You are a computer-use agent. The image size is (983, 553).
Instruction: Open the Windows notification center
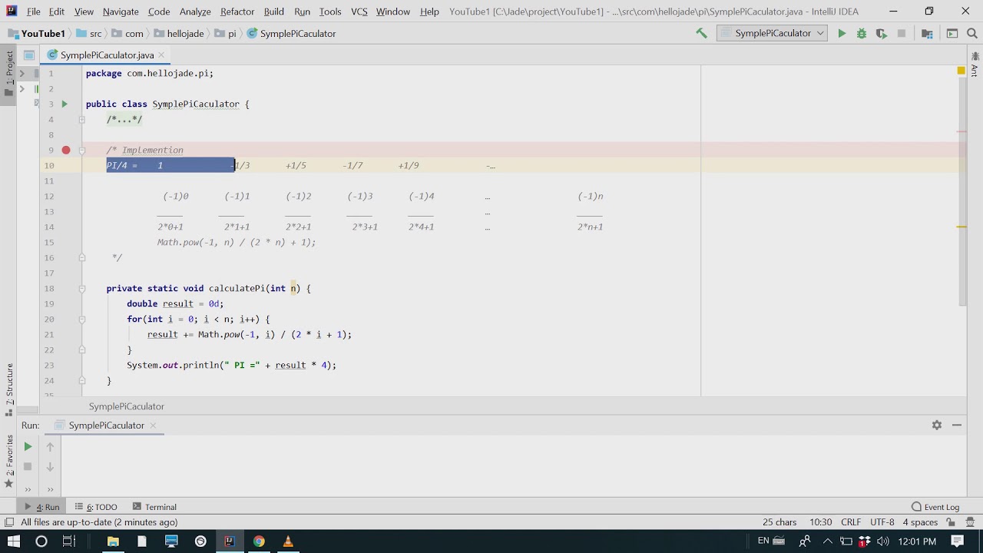[958, 541]
